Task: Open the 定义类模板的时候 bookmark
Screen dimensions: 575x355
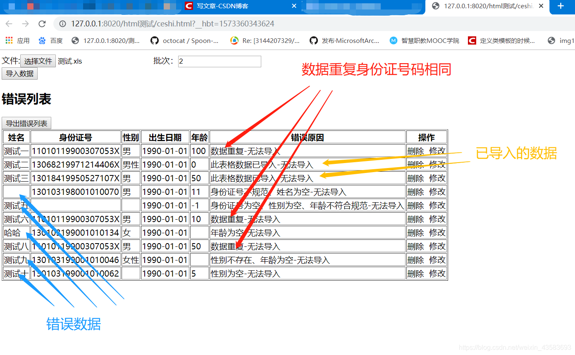Action: (x=501, y=40)
